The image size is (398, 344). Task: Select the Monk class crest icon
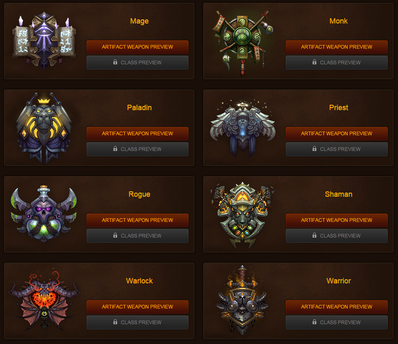pyautogui.click(x=243, y=43)
